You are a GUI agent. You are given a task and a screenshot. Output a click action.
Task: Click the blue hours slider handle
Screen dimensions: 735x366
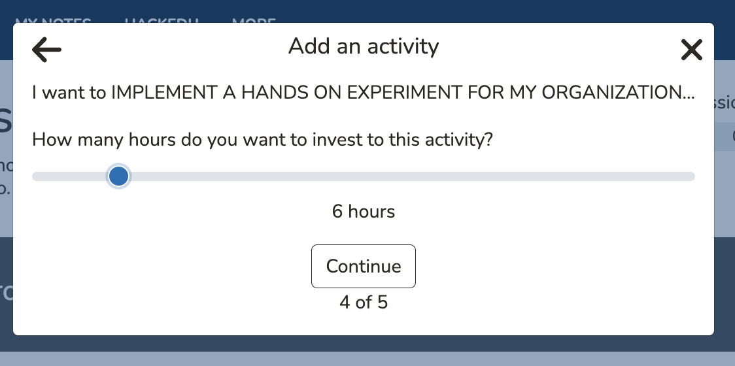pos(118,176)
